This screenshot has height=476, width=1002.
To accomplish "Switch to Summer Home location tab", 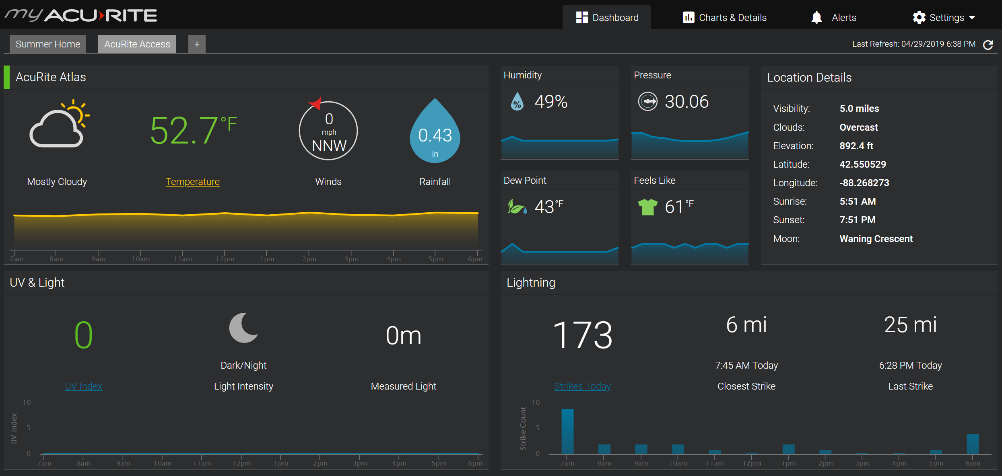I will click(48, 44).
